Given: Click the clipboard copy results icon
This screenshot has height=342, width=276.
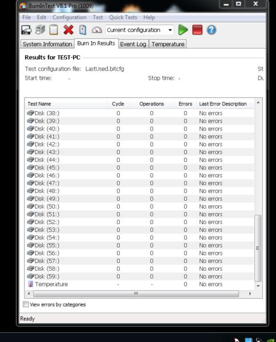Looking at the screenshot, I should coord(54,30).
